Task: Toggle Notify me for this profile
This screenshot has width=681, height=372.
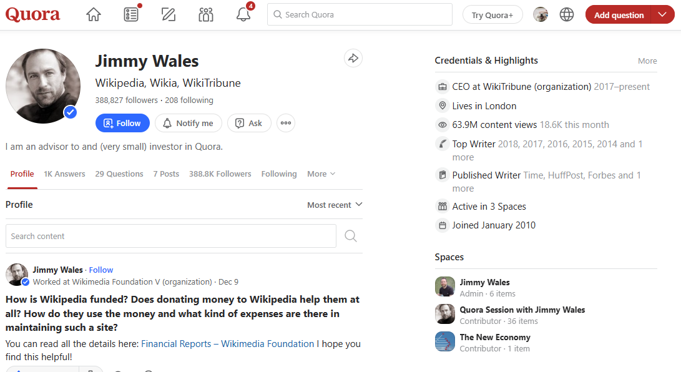Action: pos(188,123)
